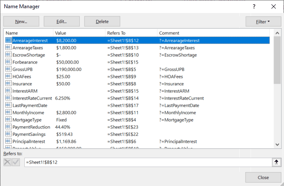Click the HOAFees name icon
284x186 pixels.
[x=8, y=76]
